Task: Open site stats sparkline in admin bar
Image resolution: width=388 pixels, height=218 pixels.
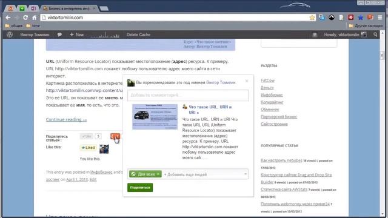Action: 105,35
